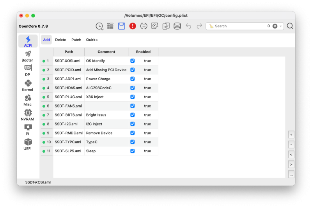Screen dimensions: 312x208
Task: Select the 'Power Charge' comment cell
Action: [x=106, y=79]
